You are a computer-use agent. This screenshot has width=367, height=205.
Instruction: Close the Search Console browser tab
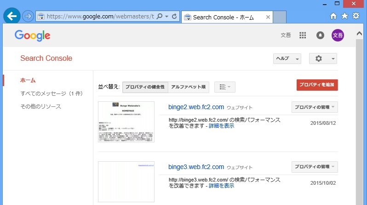pyautogui.click(x=268, y=17)
